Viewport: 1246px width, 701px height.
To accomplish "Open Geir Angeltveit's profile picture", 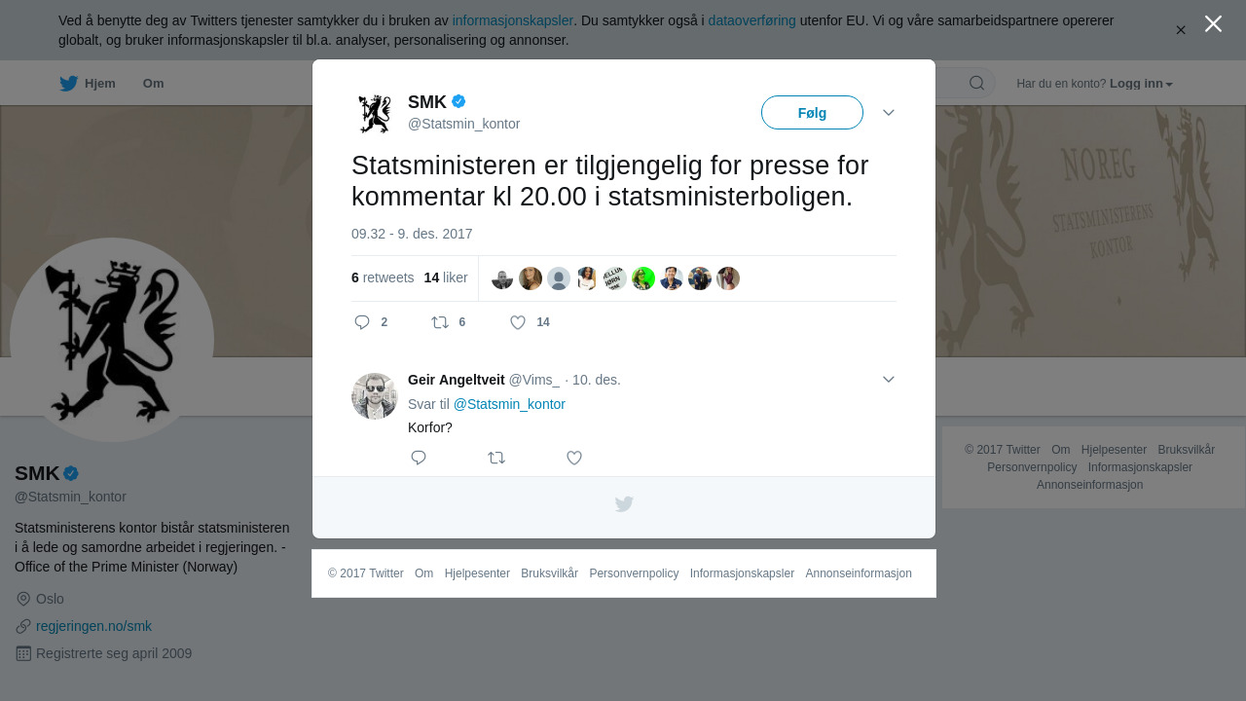I will pos(375,396).
